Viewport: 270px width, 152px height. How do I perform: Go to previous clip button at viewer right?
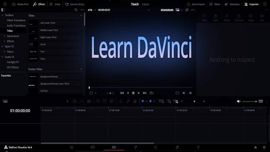coord(190,93)
